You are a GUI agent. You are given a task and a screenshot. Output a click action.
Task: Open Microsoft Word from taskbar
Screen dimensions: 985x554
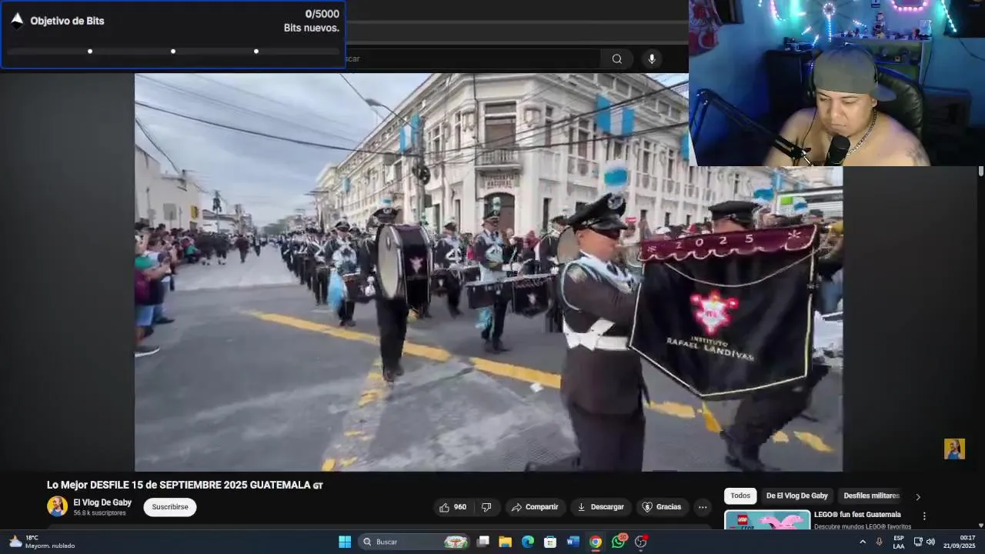pos(573,542)
